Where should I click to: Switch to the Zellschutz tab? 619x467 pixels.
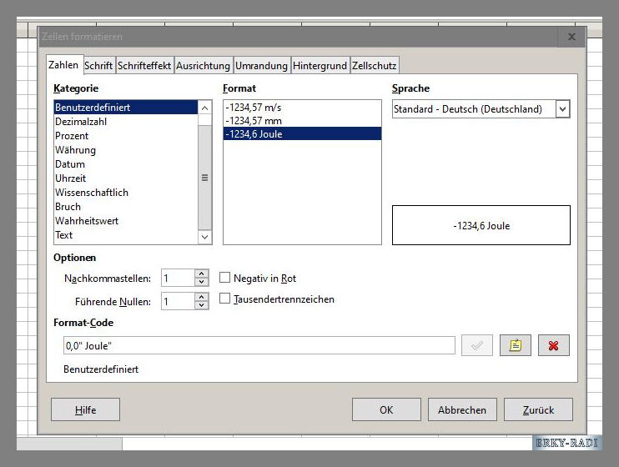[375, 66]
